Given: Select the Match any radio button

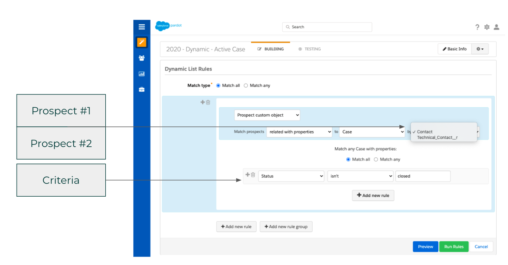Looking at the screenshot, I should coord(246,85).
